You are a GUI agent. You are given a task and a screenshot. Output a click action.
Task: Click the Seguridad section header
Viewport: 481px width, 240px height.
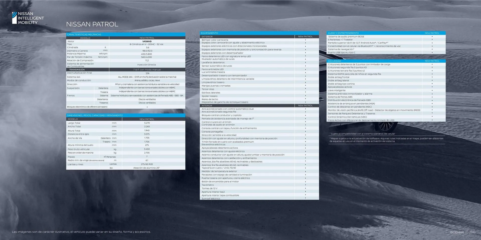coord(334,61)
